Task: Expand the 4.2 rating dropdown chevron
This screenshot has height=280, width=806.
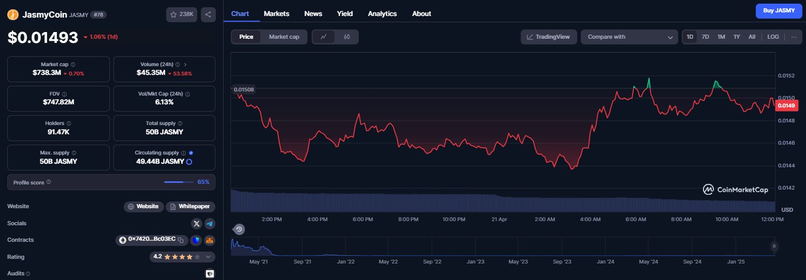Action: coord(208,257)
